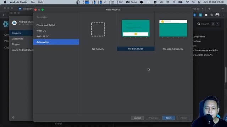Open the Wi-Fi menu bar icon
The width and height of the screenshot is (227, 127).
click(x=187, y=2)
